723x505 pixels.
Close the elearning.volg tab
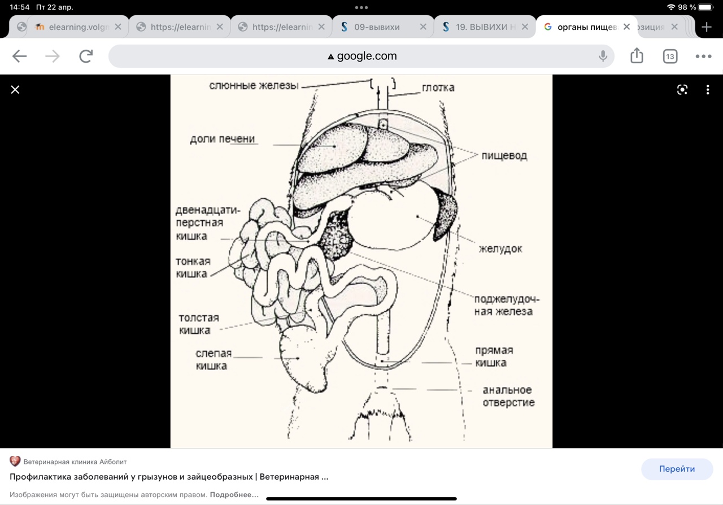point(118,27)
